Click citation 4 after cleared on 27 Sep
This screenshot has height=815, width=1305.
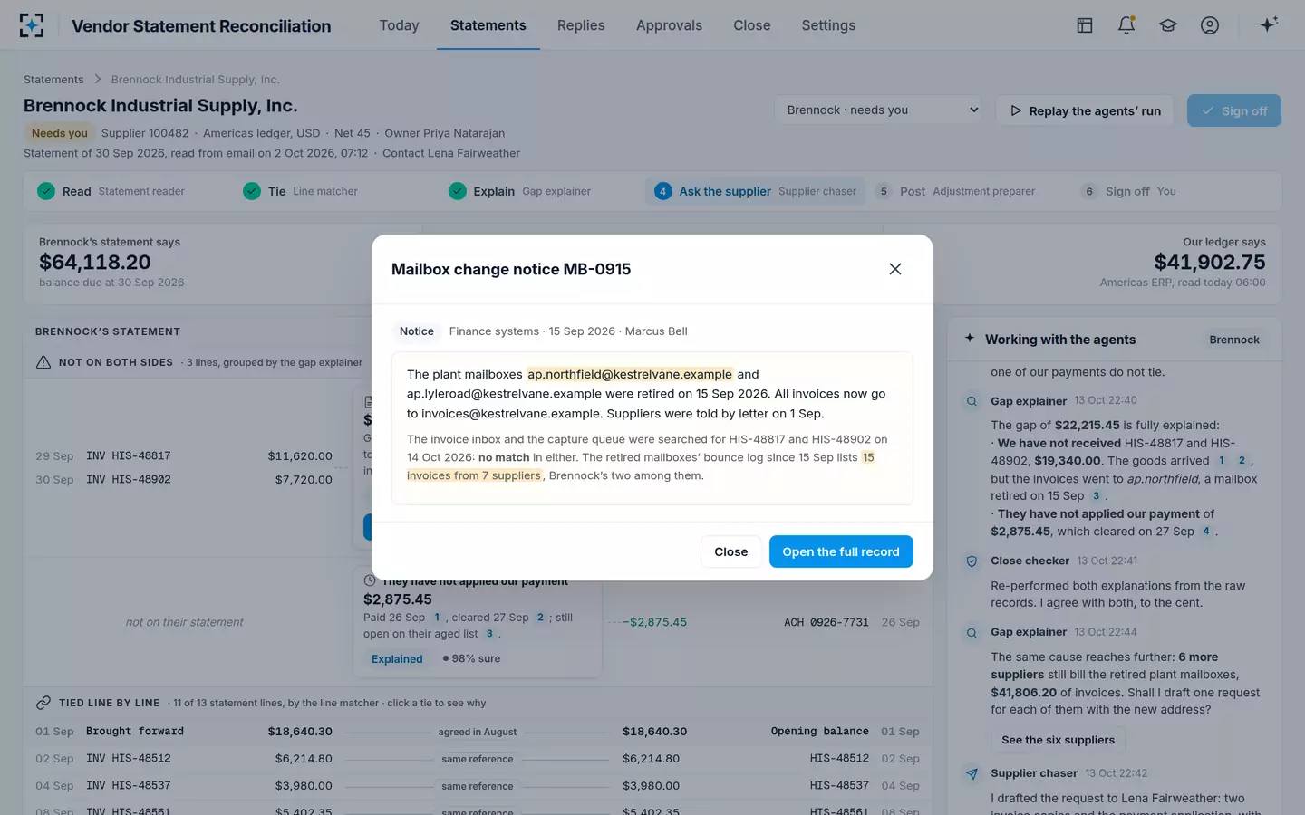[x=1206, y=532]
